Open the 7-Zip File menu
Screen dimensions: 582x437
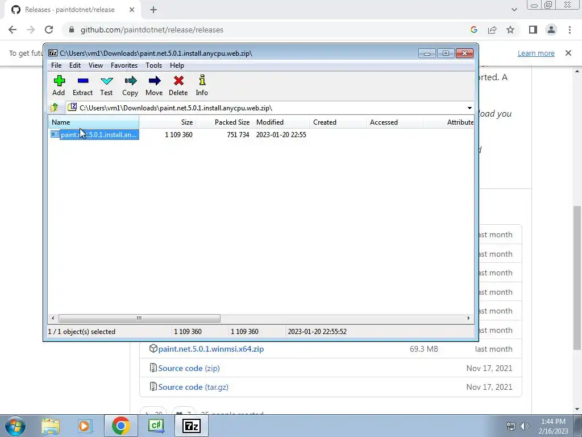click(56, 65)
